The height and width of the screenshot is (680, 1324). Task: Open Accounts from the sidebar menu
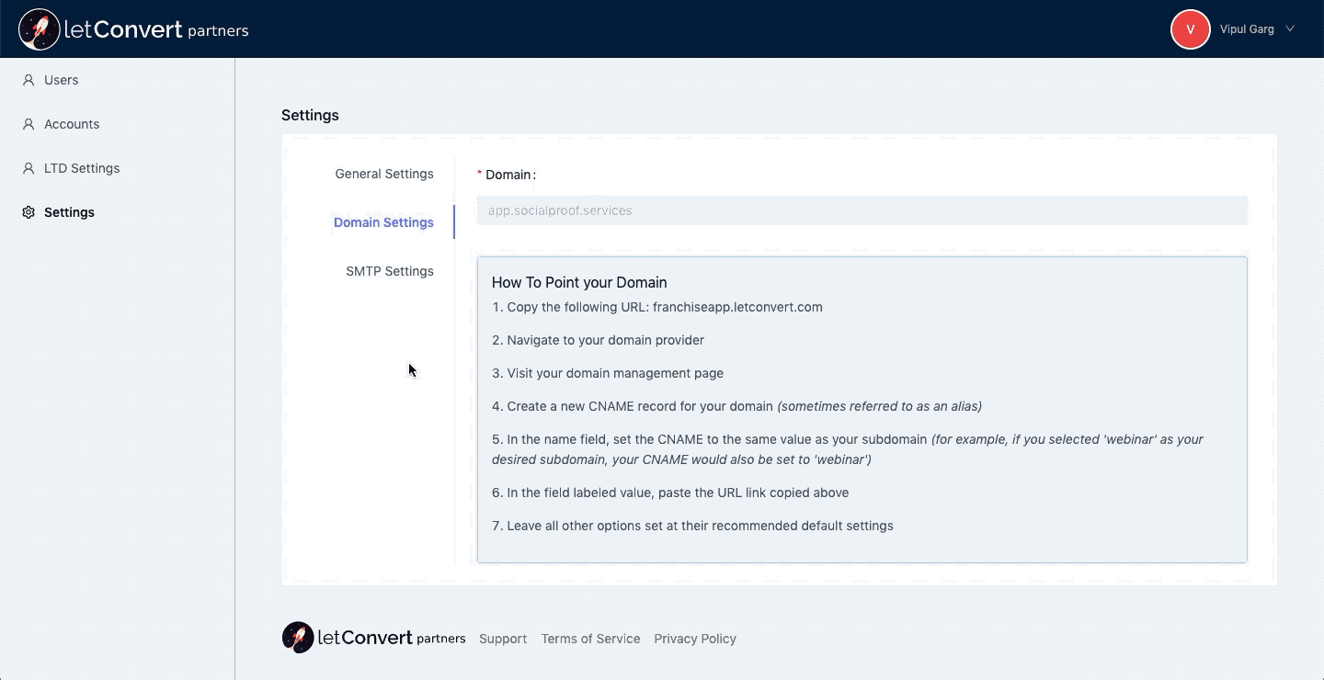(x=72, y=124)
